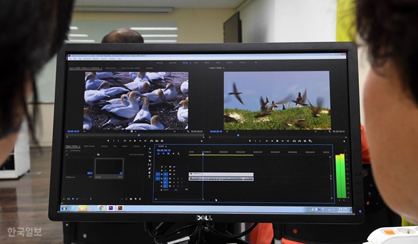418x244 pixels.
Task: Toggle Linked Selection in timeline
Action: point(168,154)
